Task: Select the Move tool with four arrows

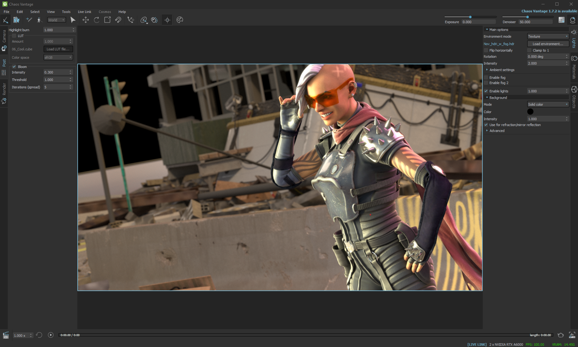Action: pos(85,20)
